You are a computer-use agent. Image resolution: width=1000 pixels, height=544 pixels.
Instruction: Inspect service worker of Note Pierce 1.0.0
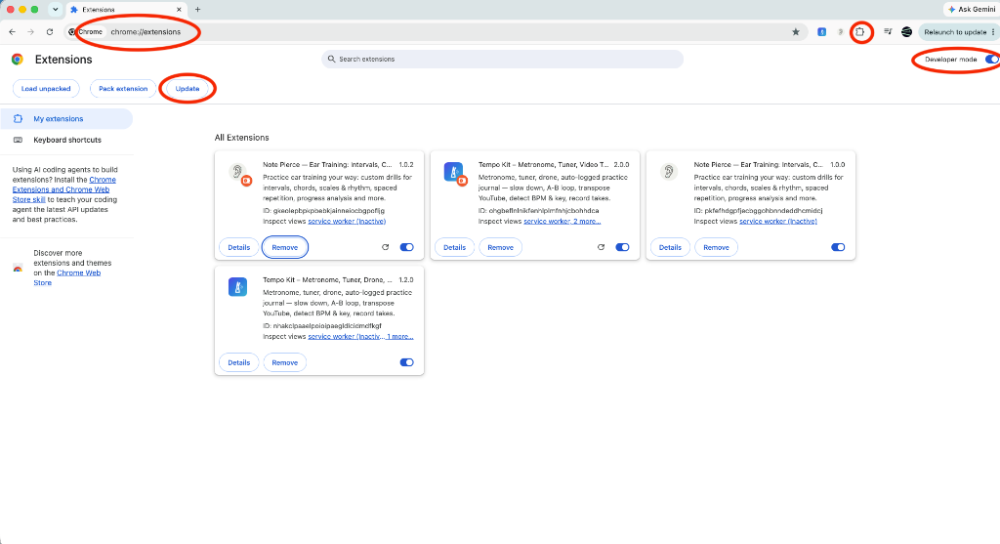pyautogui.click(x=778, y=222)
